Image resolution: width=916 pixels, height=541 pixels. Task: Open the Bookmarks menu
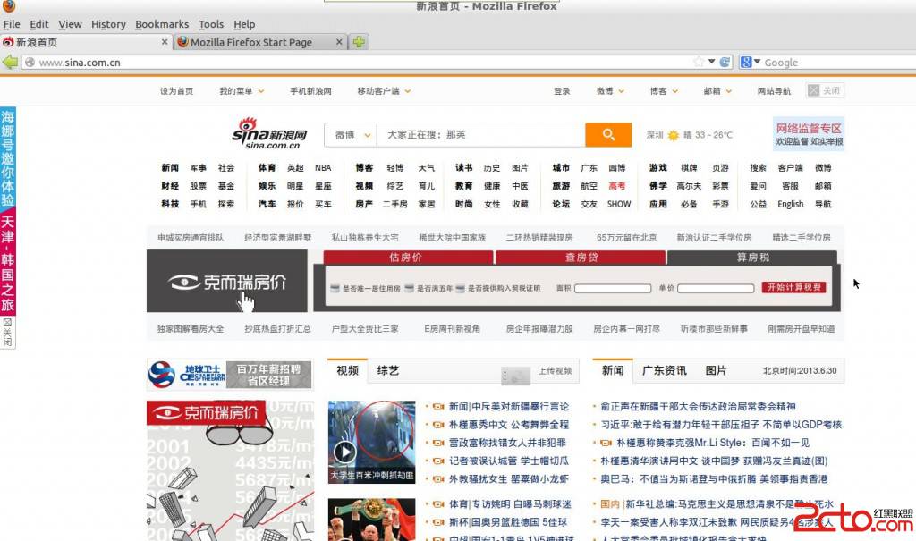tap(162, 24)
